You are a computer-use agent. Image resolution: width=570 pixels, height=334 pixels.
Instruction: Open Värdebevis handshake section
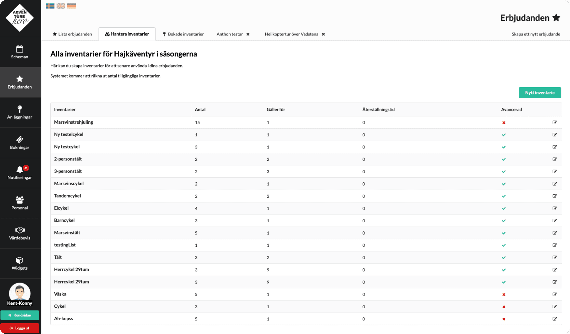click(x=20, y=233)
